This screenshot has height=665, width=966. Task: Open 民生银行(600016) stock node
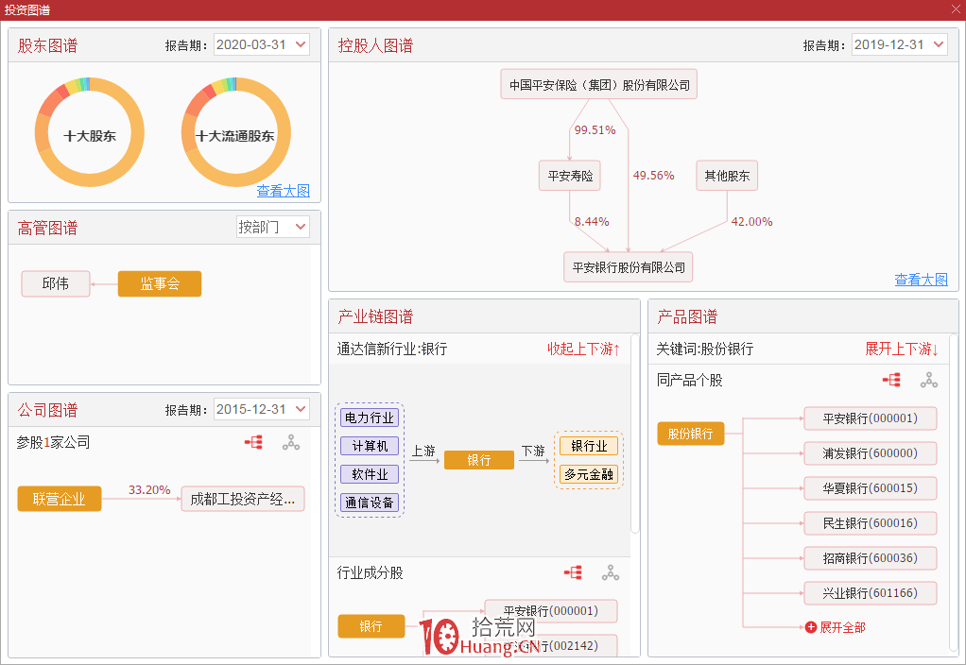[x=870, y=523]
